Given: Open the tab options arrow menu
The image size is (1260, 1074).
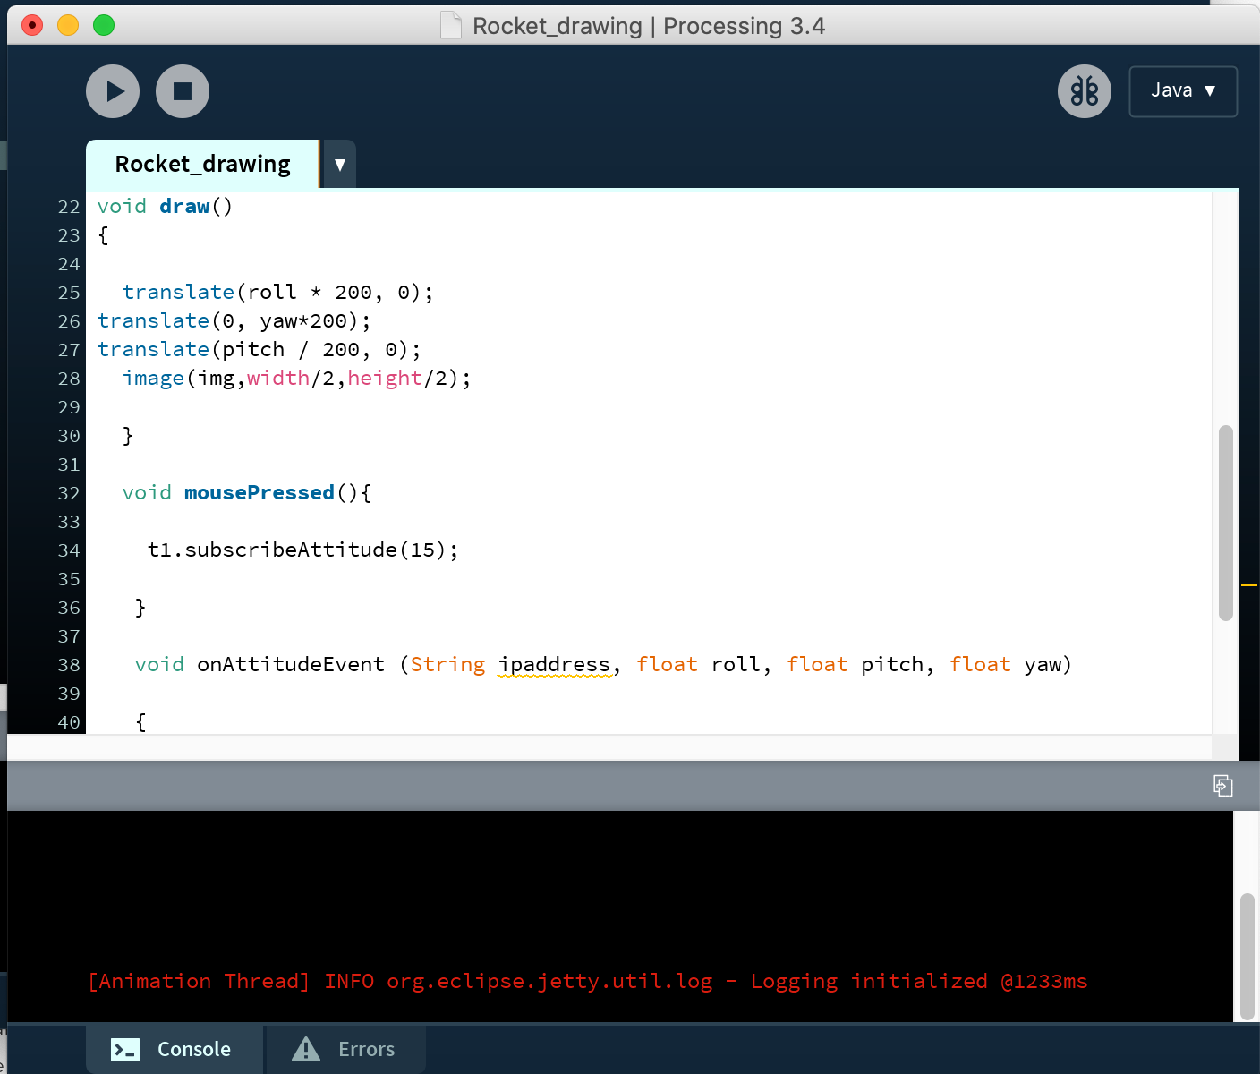Looking at the screenshot, I should coord(339,165).
